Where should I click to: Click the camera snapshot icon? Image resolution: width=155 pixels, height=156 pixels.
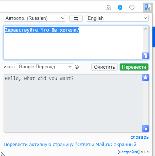click(108, 8)
